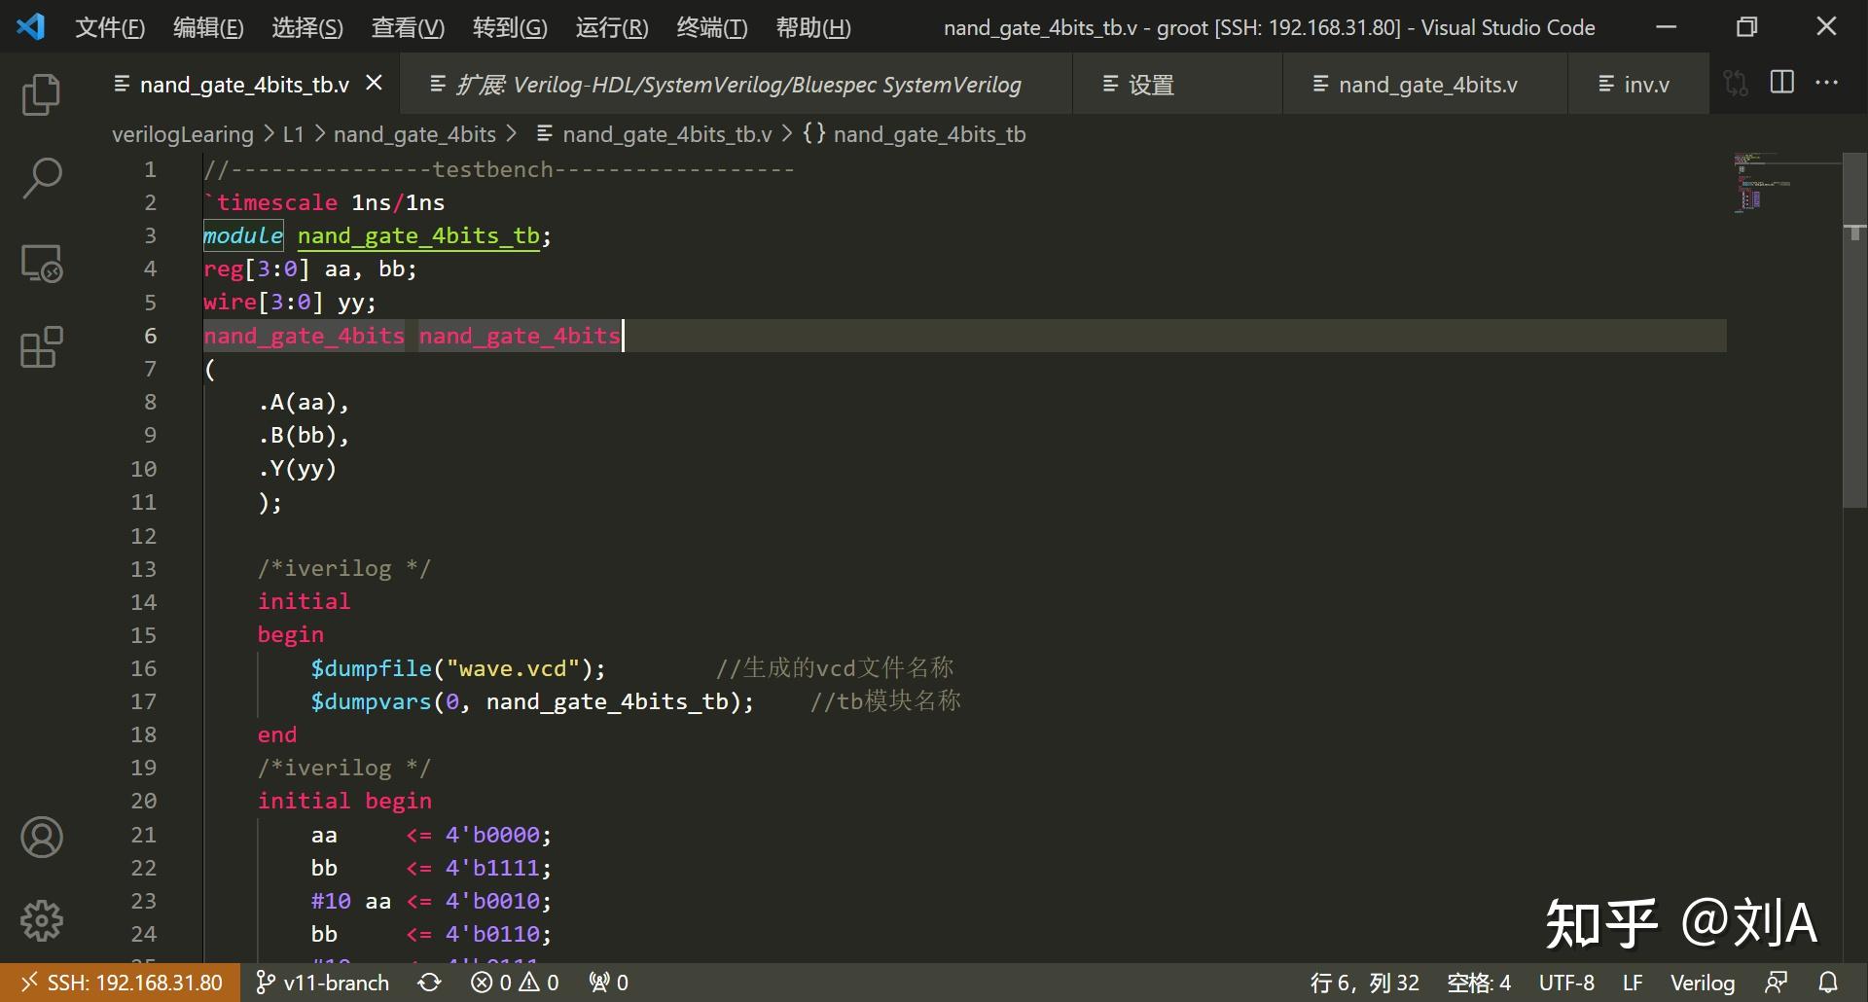This screenshot has height=1002, width=1868.
Task: Open breadcrumb for verilogLearing folder
Action: click(181, 134)
